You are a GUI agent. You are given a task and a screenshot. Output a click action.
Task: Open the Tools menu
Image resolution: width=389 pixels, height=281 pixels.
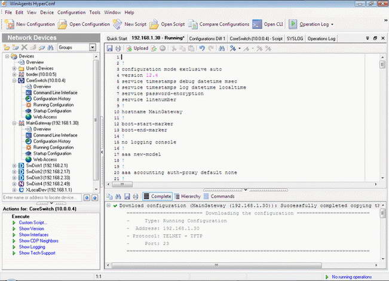click(x=95, y=13)
